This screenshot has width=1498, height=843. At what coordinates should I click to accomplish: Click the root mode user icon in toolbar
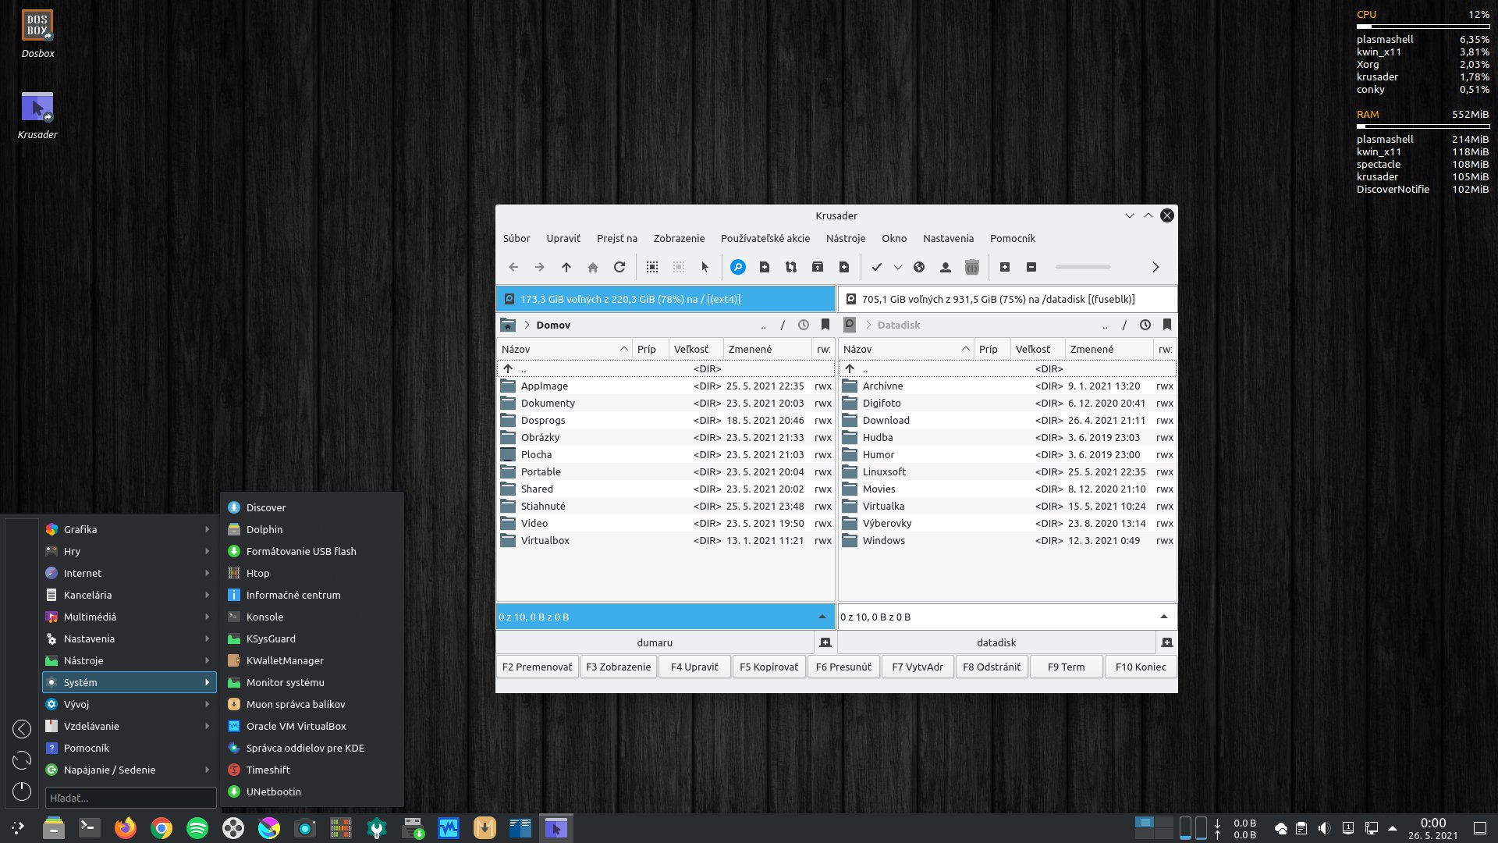click(946, 267)
